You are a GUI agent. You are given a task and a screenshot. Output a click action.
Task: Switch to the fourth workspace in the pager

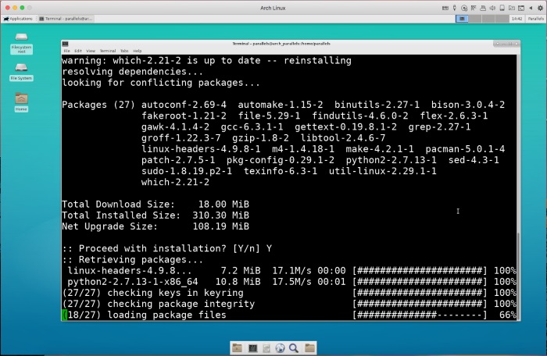click(502, 19)
